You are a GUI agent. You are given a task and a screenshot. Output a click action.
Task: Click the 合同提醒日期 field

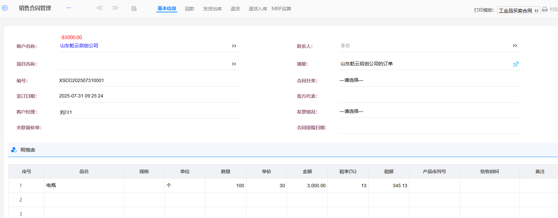point(429,127)
